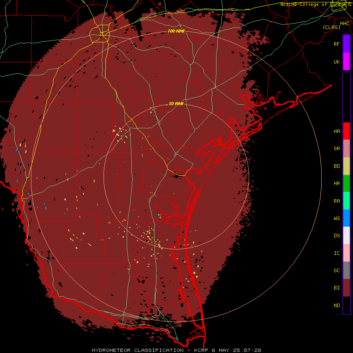This screenshot has height=353, width=353.
Task: Pick the HR green legend swatch
Action: (x=346, y=184)
